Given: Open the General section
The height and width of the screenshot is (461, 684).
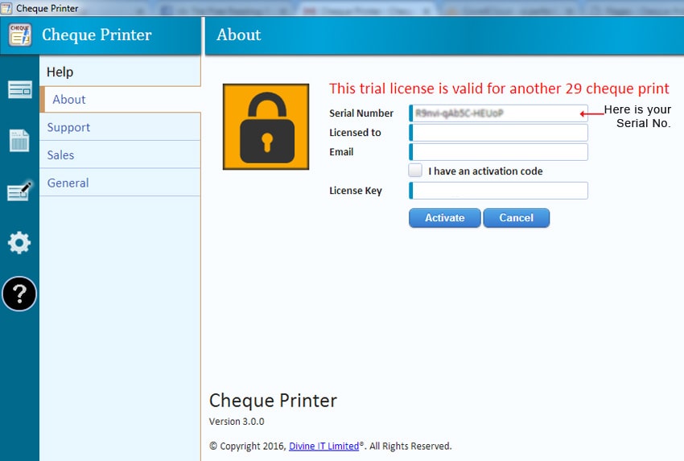Looking at the screenshot, I should click(68, 183).
